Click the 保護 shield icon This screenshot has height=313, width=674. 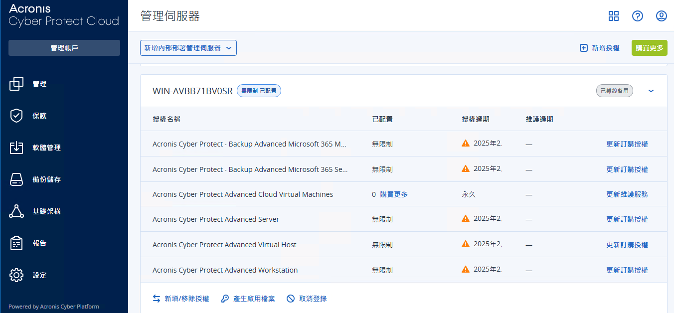pyautogui.click(x=16, y=116)
